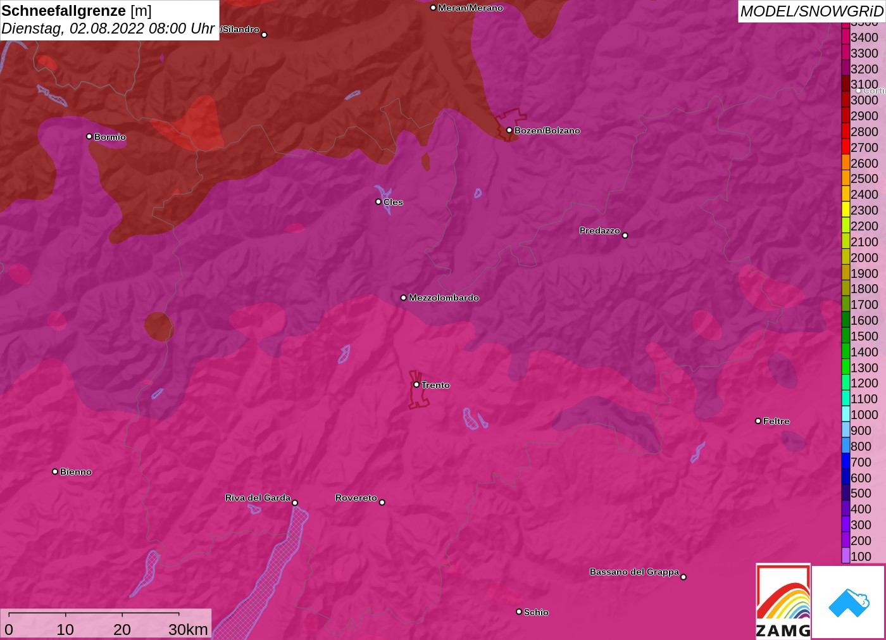Click the date Dienstag, 02.08.2022 08:00 Uhr
The width and height of the screenshot is (886, 640).
(108, 28)
